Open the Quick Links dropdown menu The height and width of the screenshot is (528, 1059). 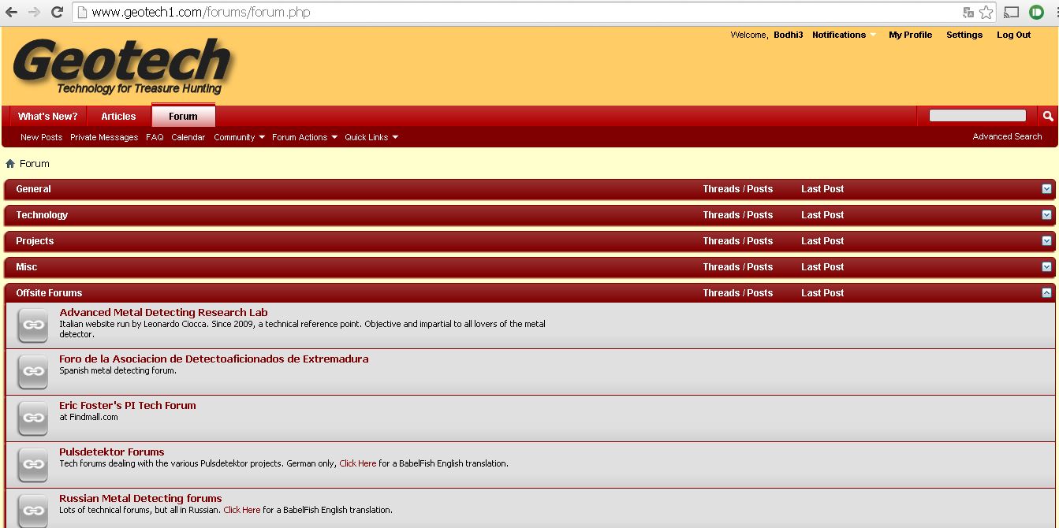(371, 137)
